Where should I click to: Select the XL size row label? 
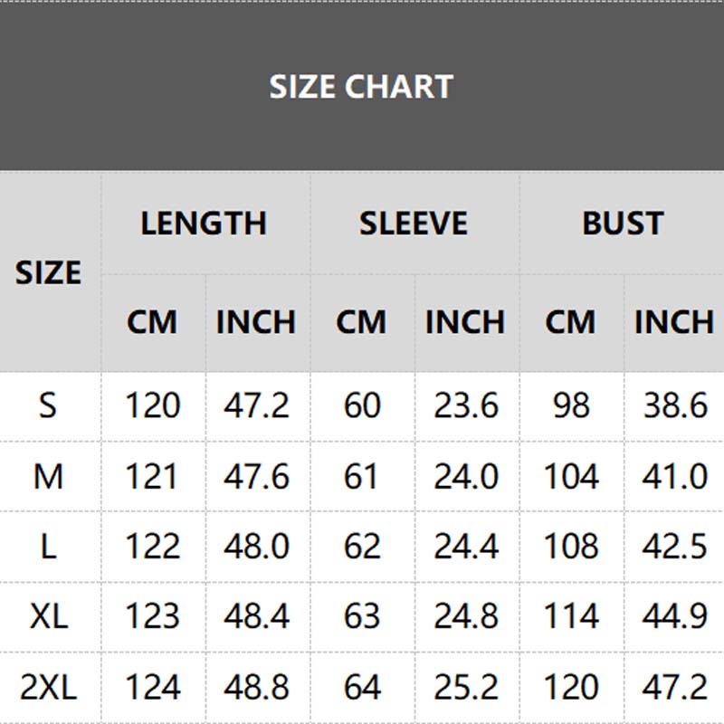[48, 617]
